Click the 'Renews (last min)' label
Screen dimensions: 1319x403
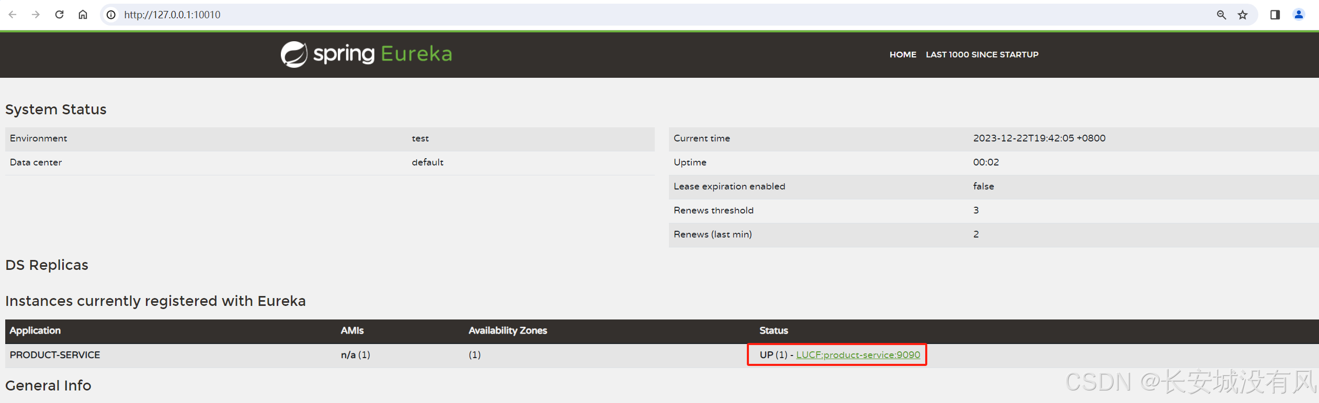(x=712, y=234)
